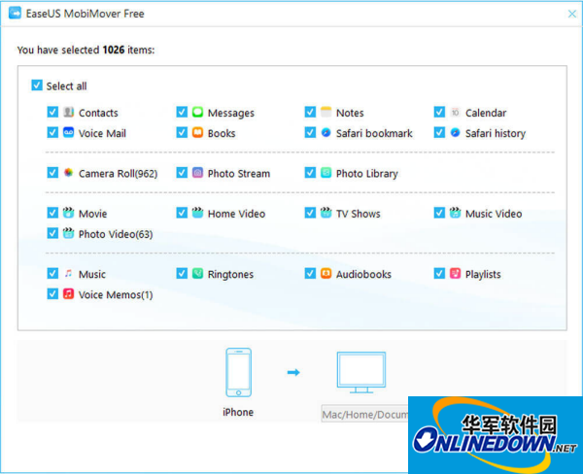583x474 pixels.
Task: Uncheck the Movie checkbox
Action: (52, 213)
